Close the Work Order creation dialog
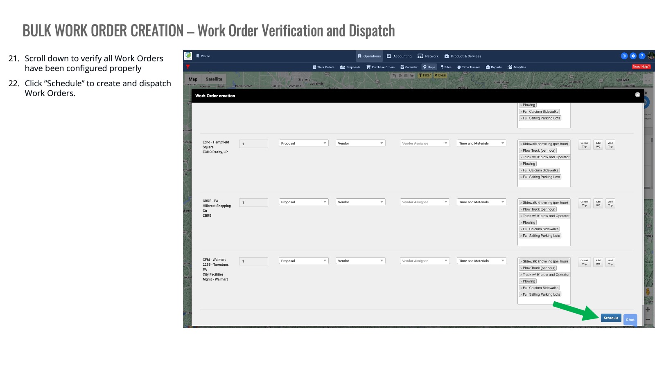This screenshot has height=368, width=655. coord(637,95)
